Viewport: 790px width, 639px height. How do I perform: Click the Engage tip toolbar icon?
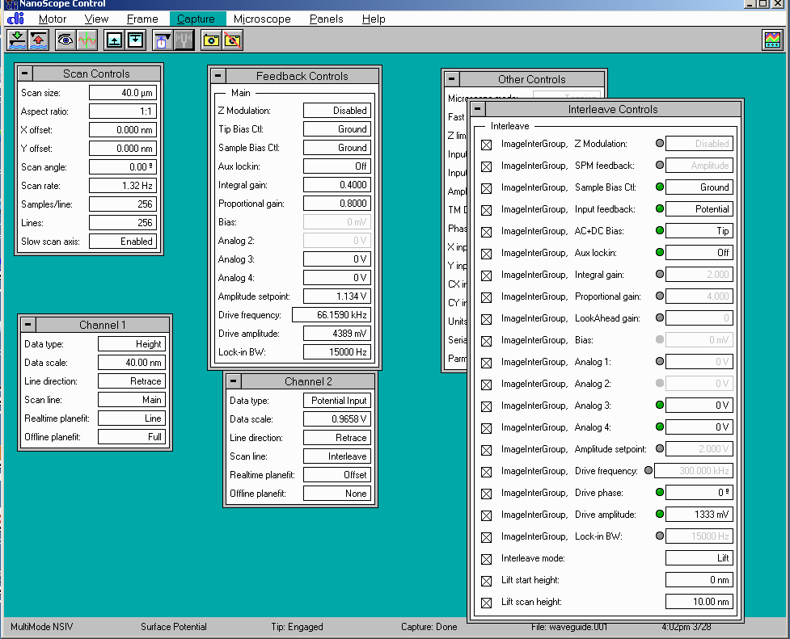(x=17, y=40)
